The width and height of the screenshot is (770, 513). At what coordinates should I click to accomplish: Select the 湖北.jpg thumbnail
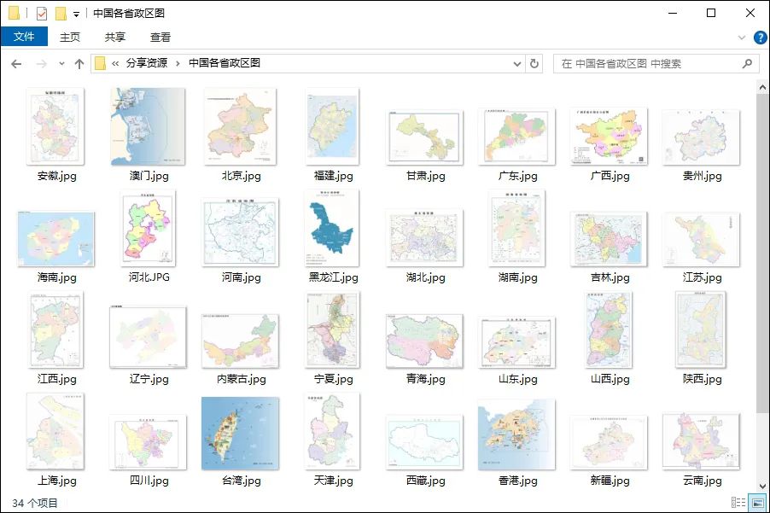(x=424, y=237)
